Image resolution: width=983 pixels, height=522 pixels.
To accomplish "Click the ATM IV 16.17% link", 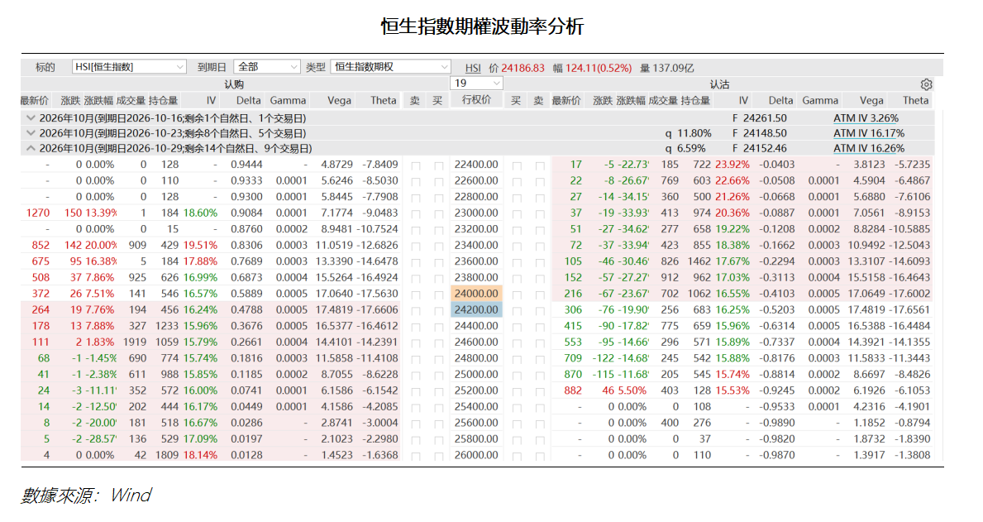I will pyautogui.click(x=869, y=133).
